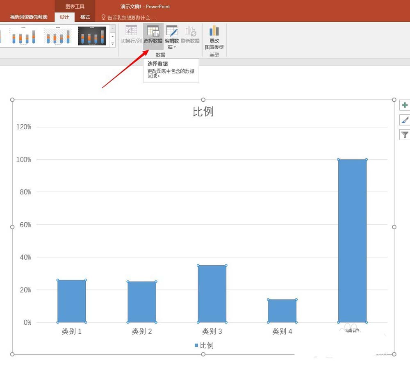Screen dimensions: 410x367
Task: Select the chart title 比例
Action: click(x=203, y=112)
